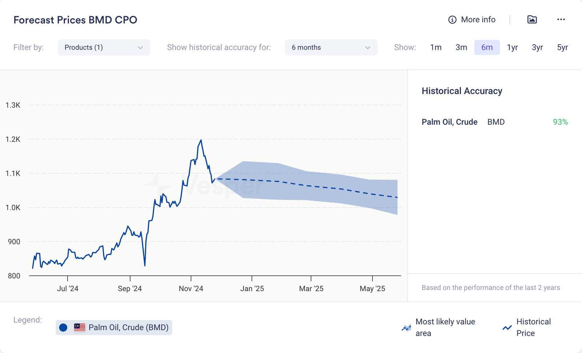Click the chevron on the Products dropdown
The height and width of the screenshot is (353, 582).
point(140,48)
